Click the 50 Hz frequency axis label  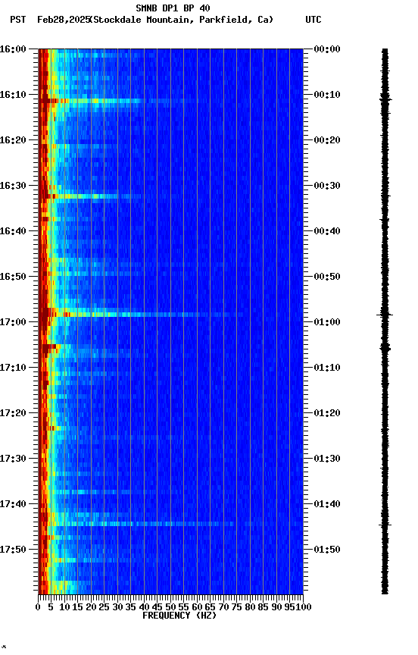pyautogui.click(x=170, y=607)
